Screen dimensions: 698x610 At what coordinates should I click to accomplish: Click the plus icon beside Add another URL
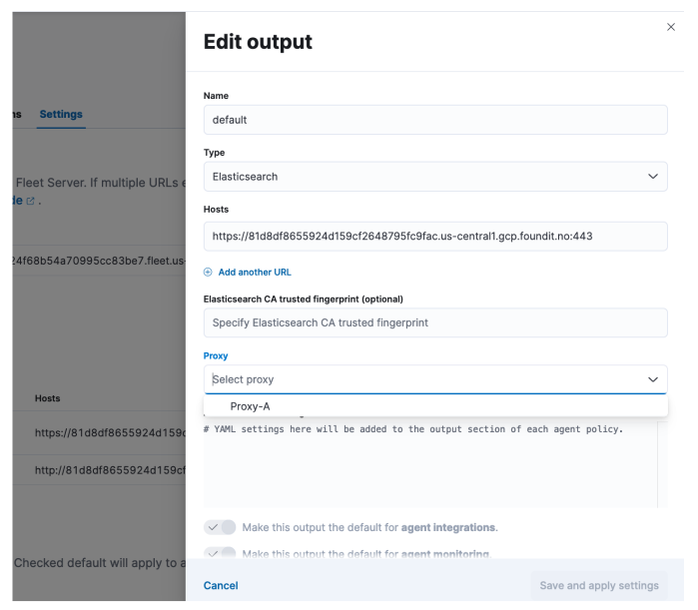(209, 272)
